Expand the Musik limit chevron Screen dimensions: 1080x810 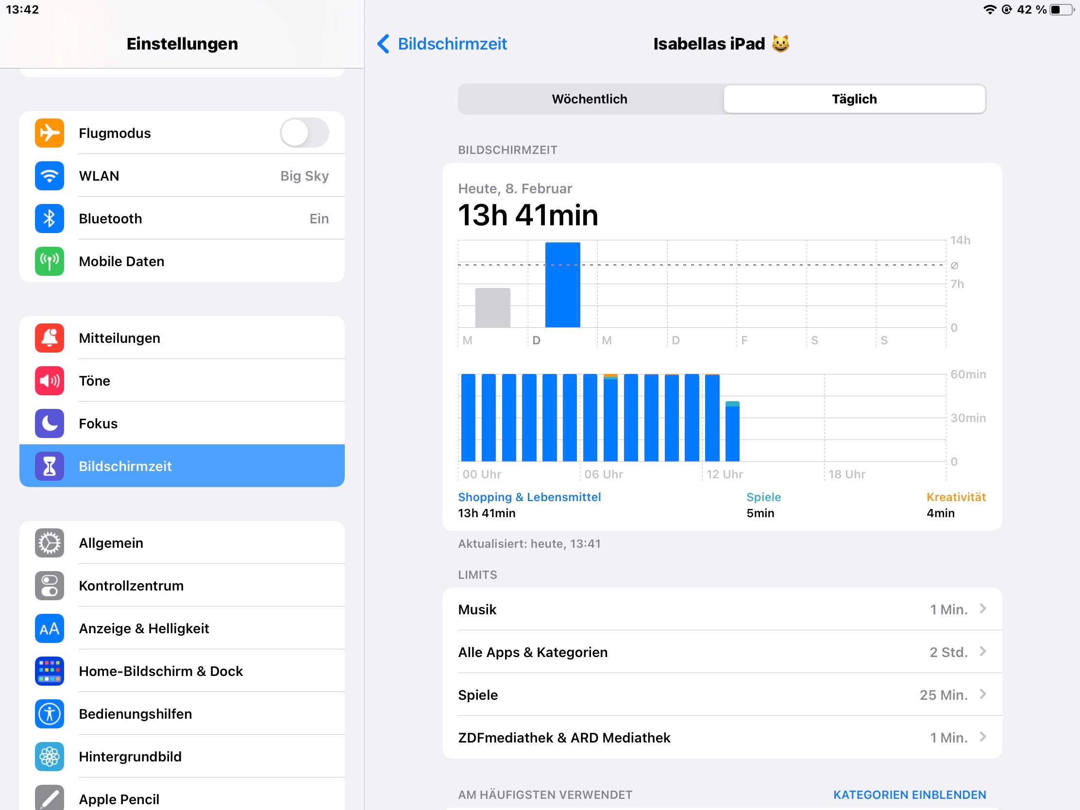pyautogui.click(x=982, y=609)
